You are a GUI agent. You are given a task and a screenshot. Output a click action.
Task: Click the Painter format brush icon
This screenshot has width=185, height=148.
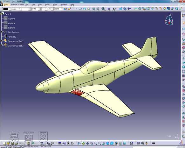(x=65, y=9)
